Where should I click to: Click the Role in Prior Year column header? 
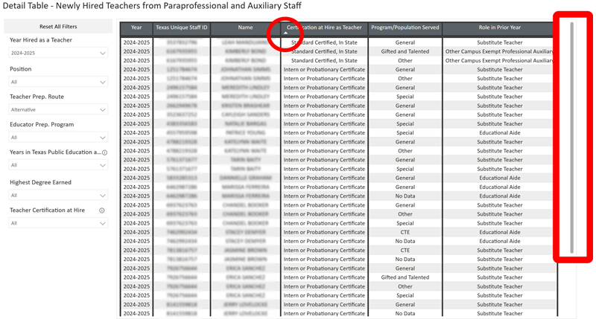(500, 28)
